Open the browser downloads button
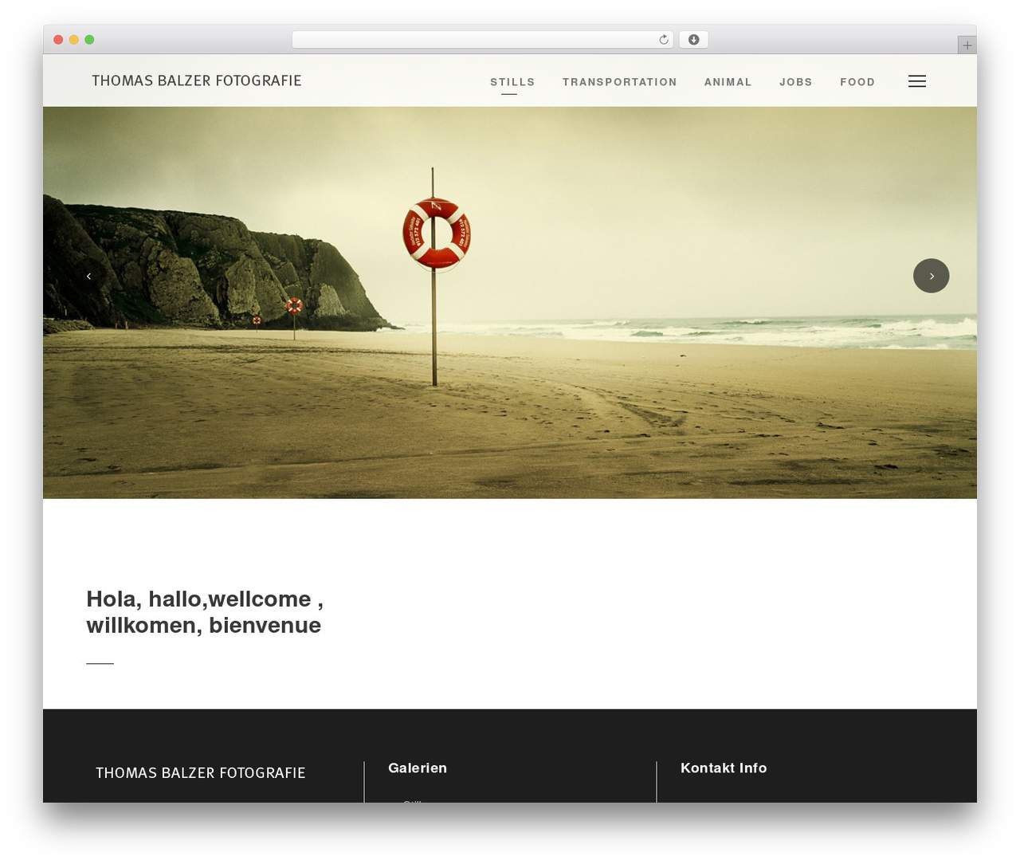 point(693,40)
